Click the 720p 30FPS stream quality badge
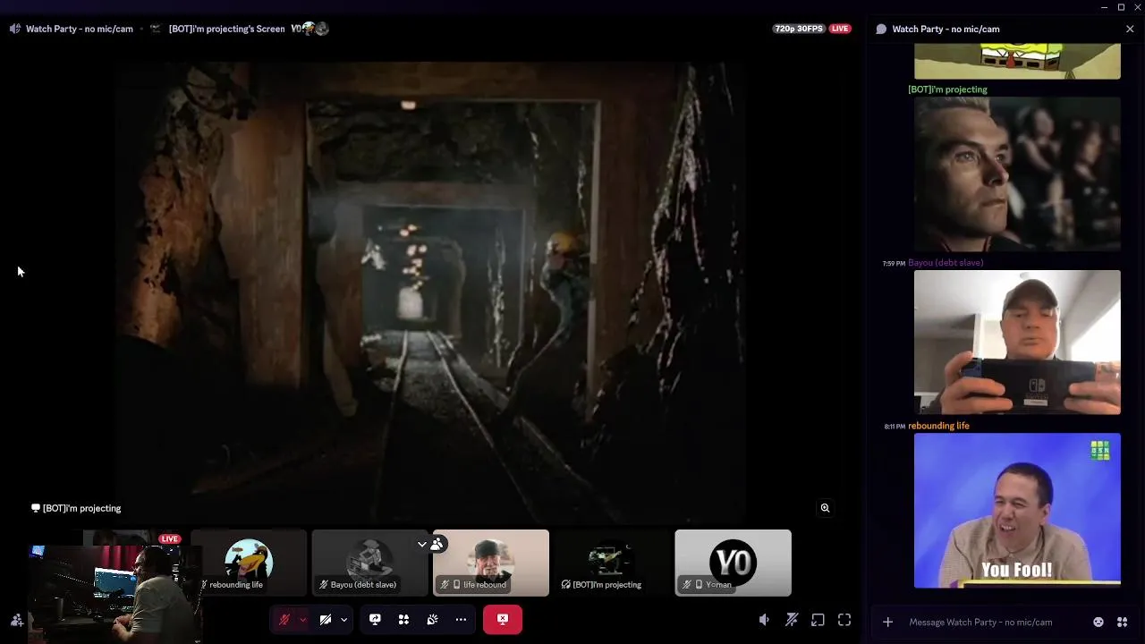 799,29
